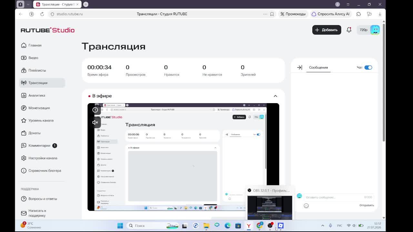Open File Explorer from taskbar
This screenshot has width=413, height=232.
206,226
